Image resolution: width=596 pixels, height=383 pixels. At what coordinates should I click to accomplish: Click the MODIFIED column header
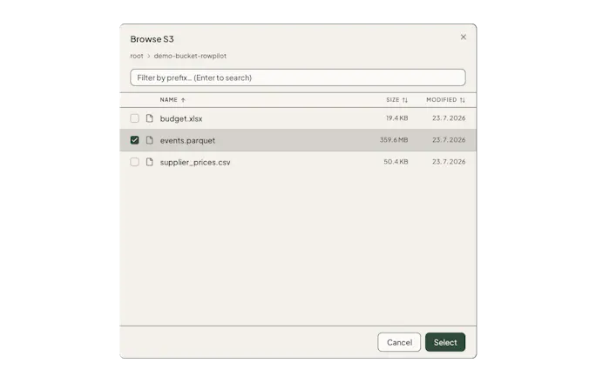441,100
